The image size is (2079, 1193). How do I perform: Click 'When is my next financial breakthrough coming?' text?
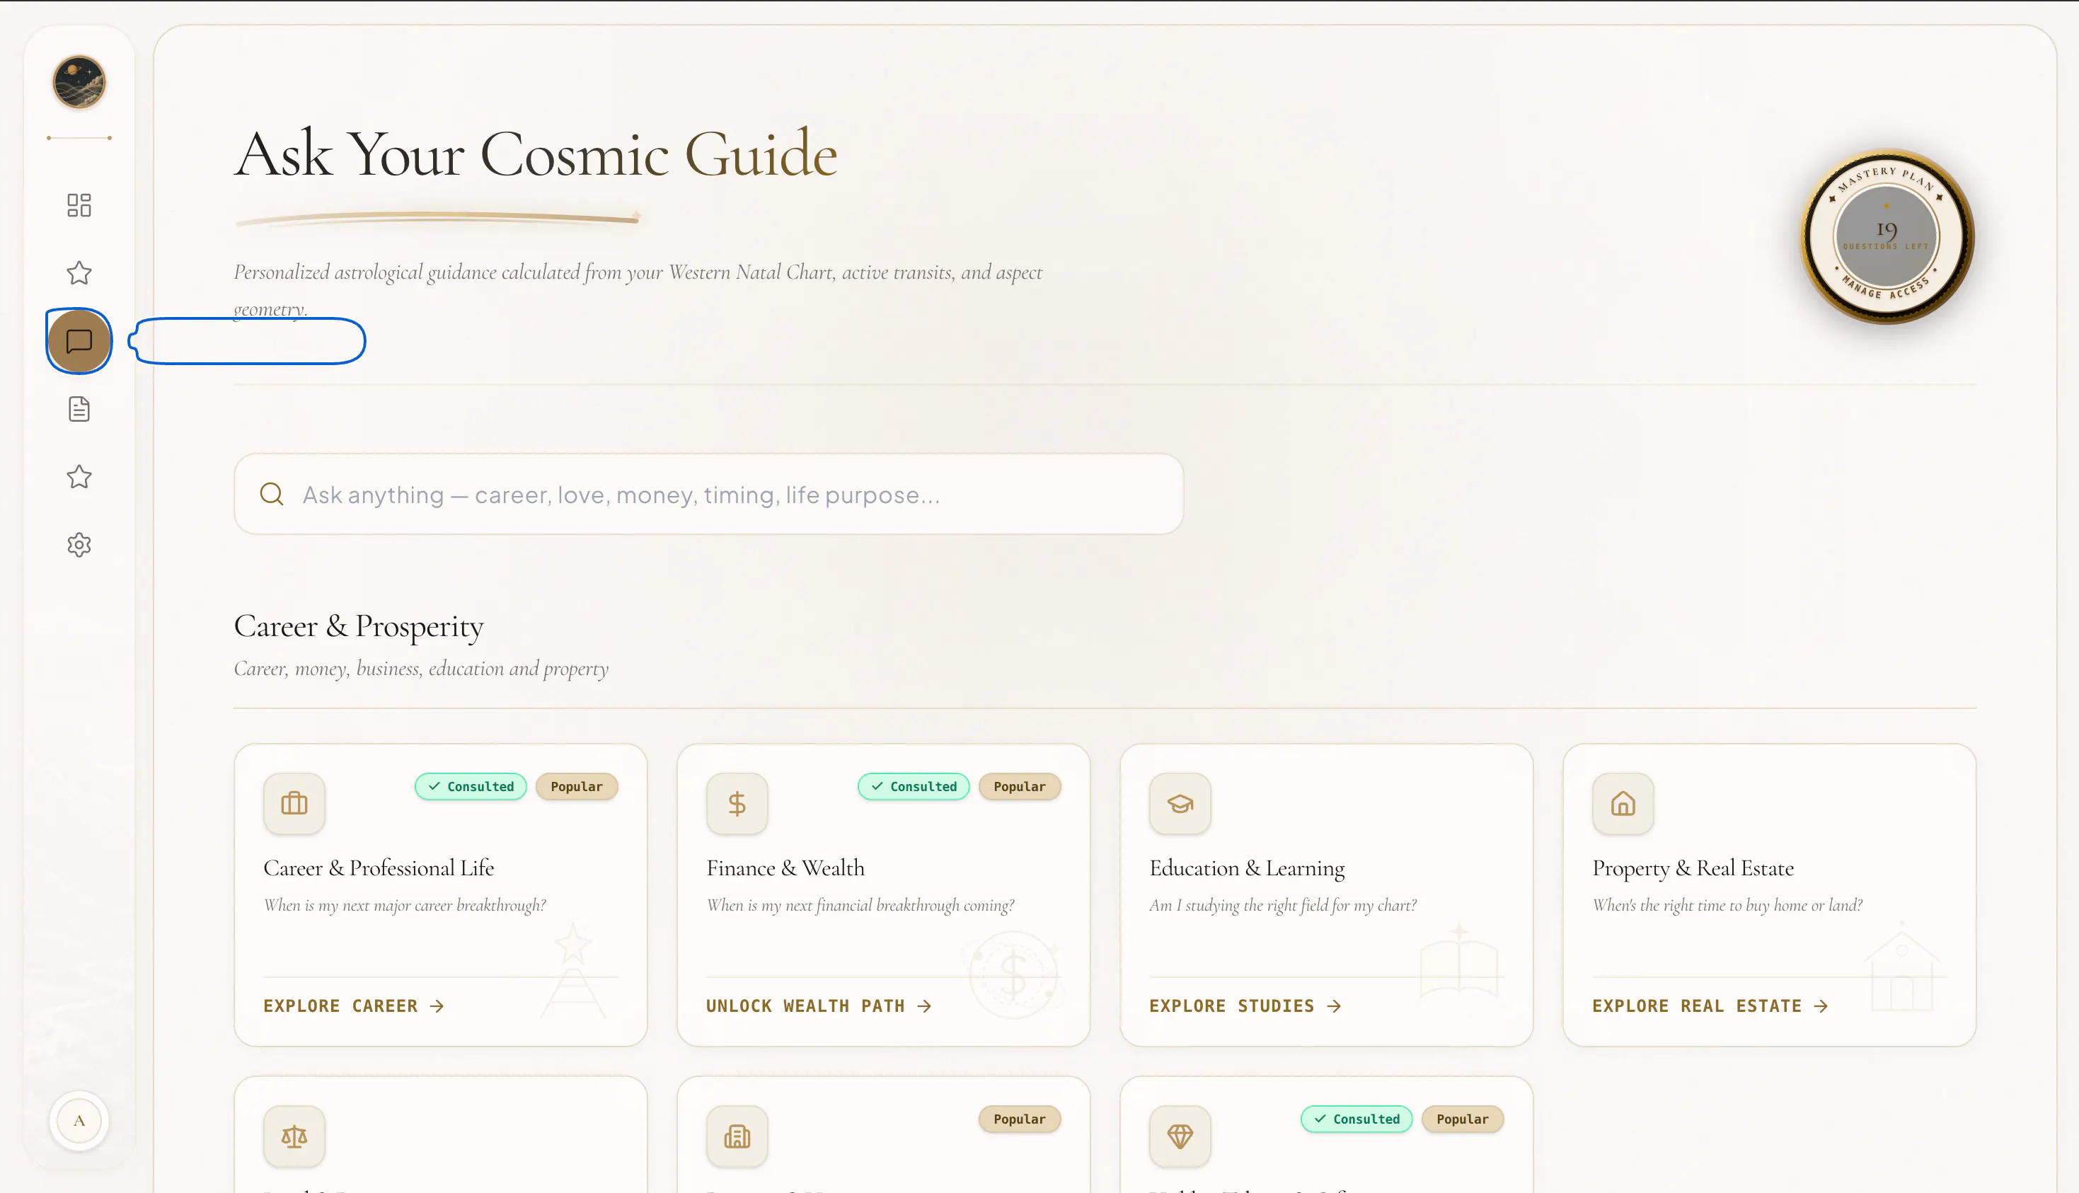point(861,906)
